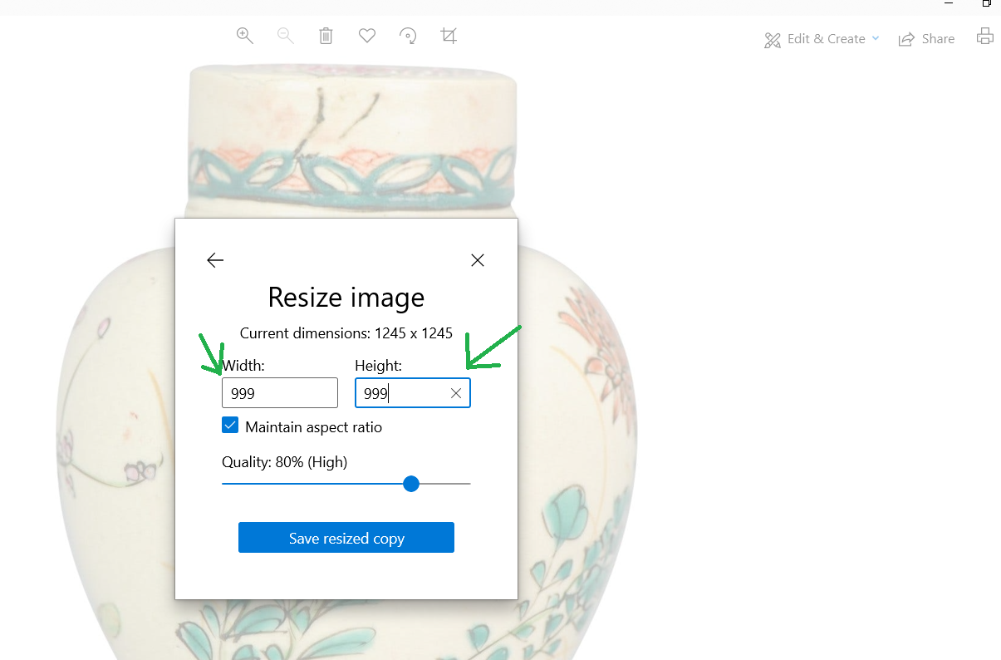
Task: Uncheck Maintain aspect ratio checkbox
Action: [230, 426]
